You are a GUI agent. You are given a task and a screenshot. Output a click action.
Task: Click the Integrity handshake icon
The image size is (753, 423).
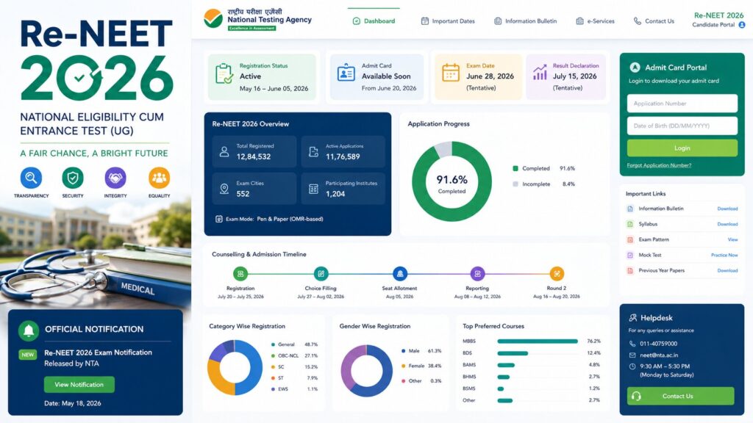(x=115, y=178)
